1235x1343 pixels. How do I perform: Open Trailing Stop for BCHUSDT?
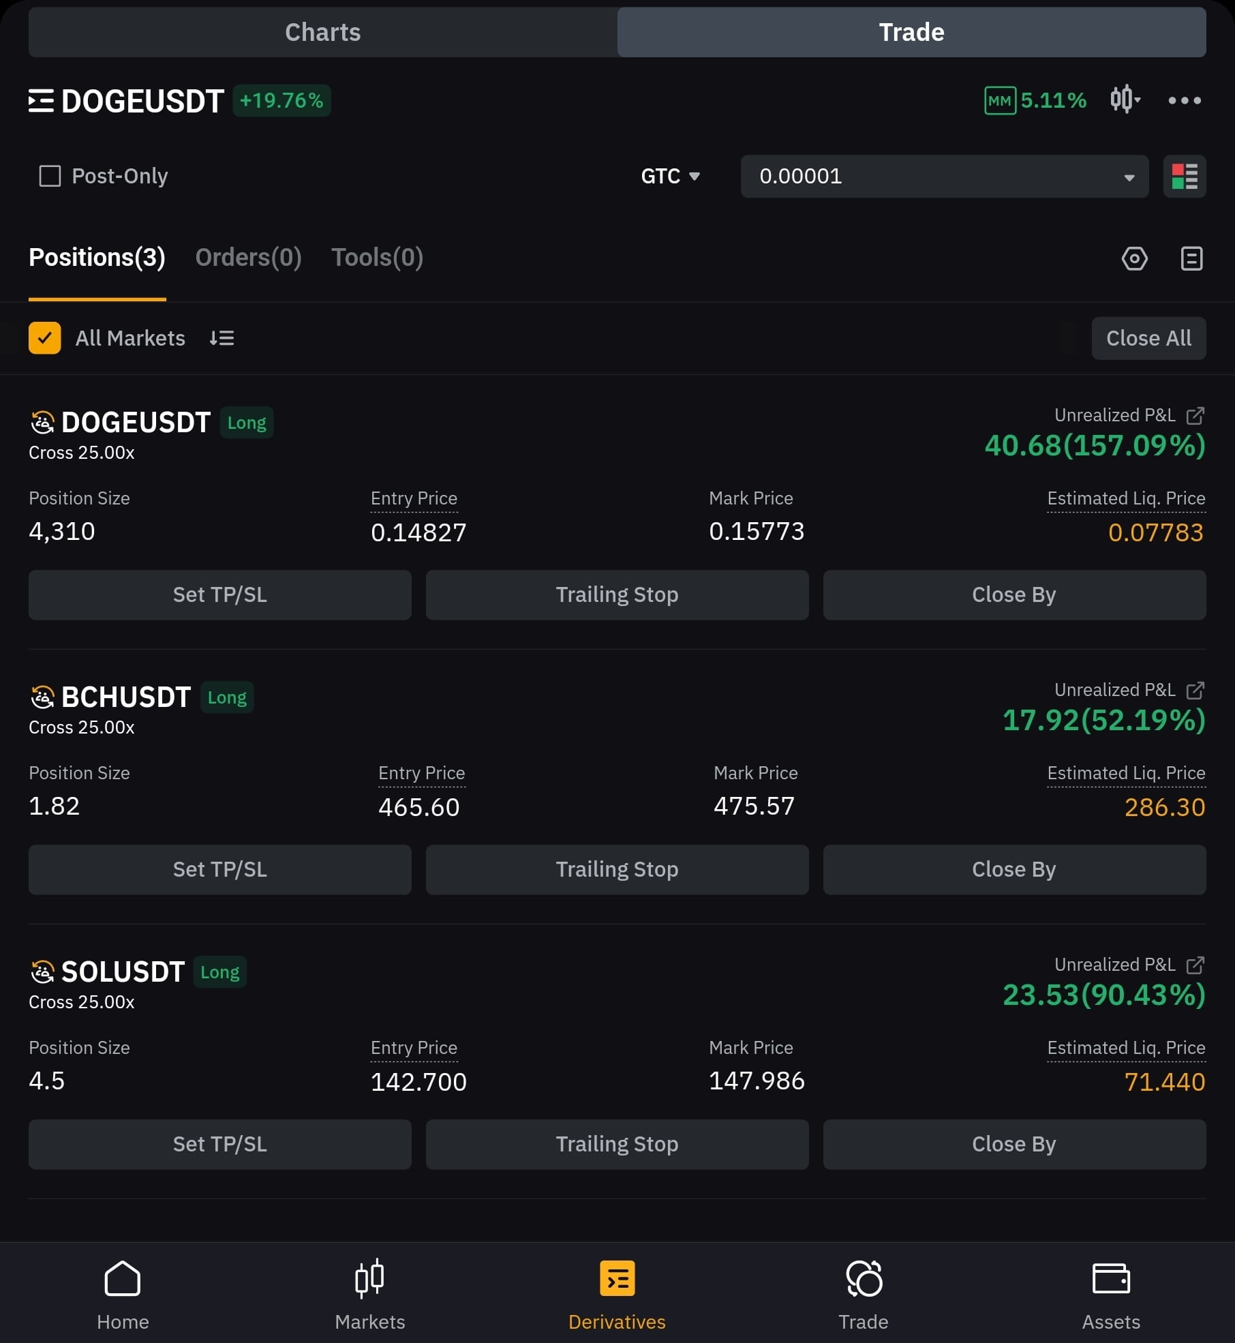point(617,869)
